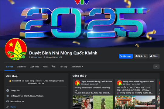
Task: Click the 22 tháng 7 lúc 20:24 timestamp
Action: [131, 84]
